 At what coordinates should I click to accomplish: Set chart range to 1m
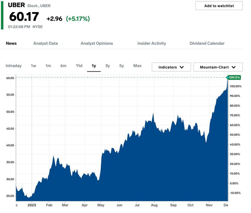pyautogui.click(x=48, y=66)
